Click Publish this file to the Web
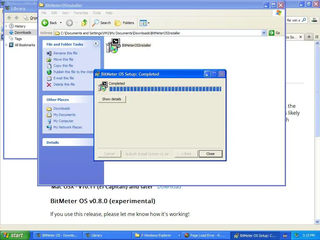 click(73, 72)
